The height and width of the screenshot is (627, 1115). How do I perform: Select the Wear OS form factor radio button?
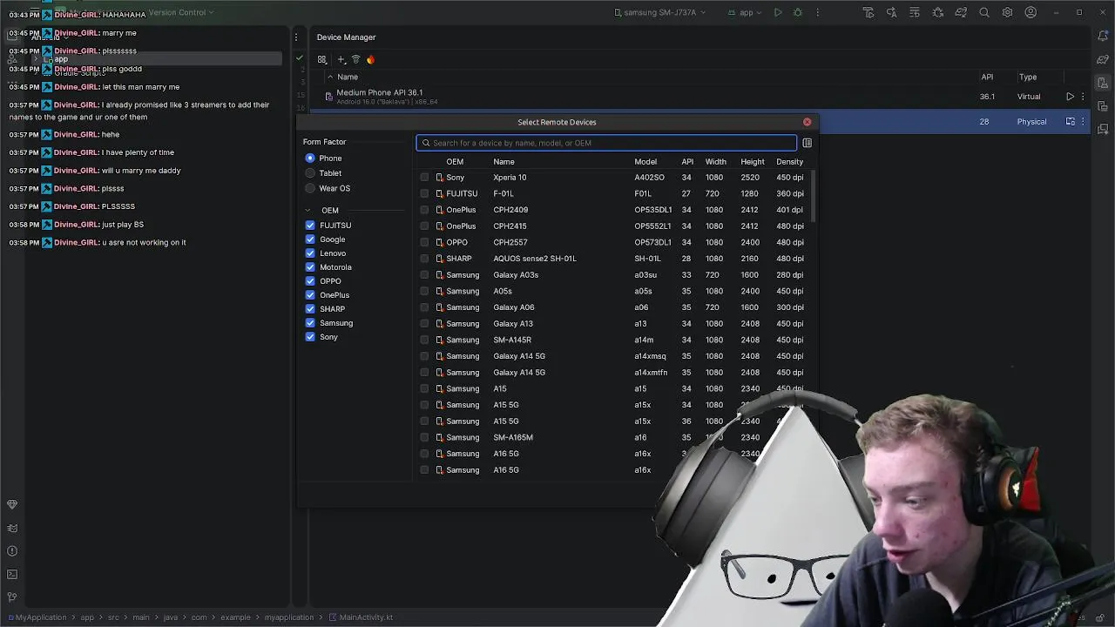tap(310, 188)
